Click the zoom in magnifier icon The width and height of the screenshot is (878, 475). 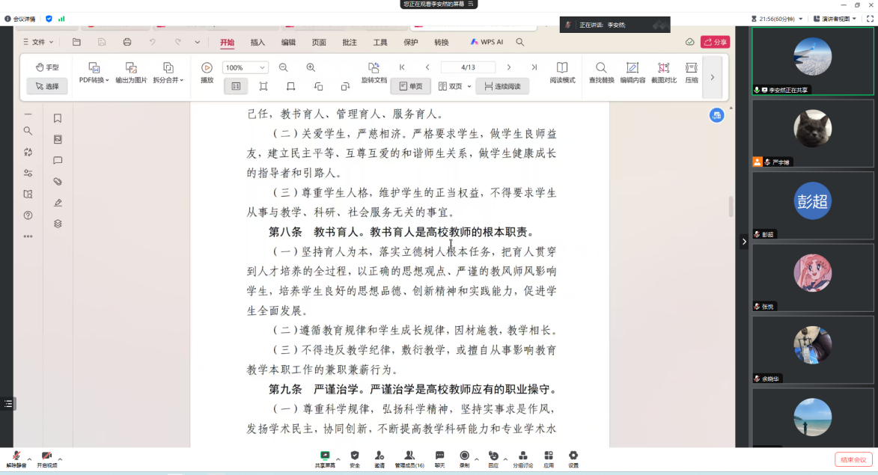coord(311,67)
